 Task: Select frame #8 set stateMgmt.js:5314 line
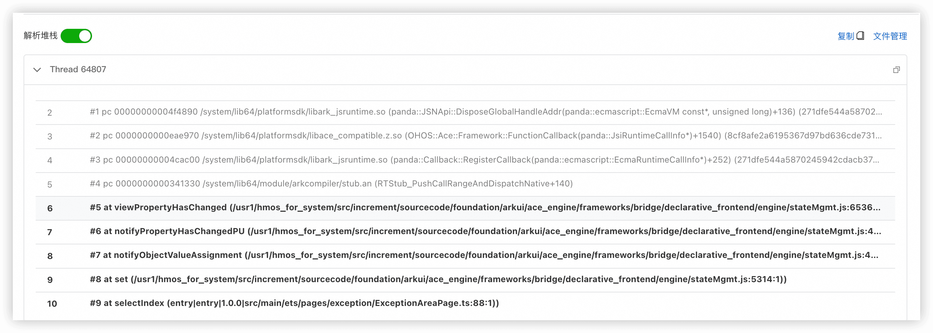pos(438,279)
